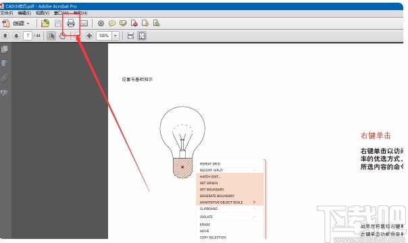Click ERASE text in the document
The image size is (408, 243).
[205, 224]
